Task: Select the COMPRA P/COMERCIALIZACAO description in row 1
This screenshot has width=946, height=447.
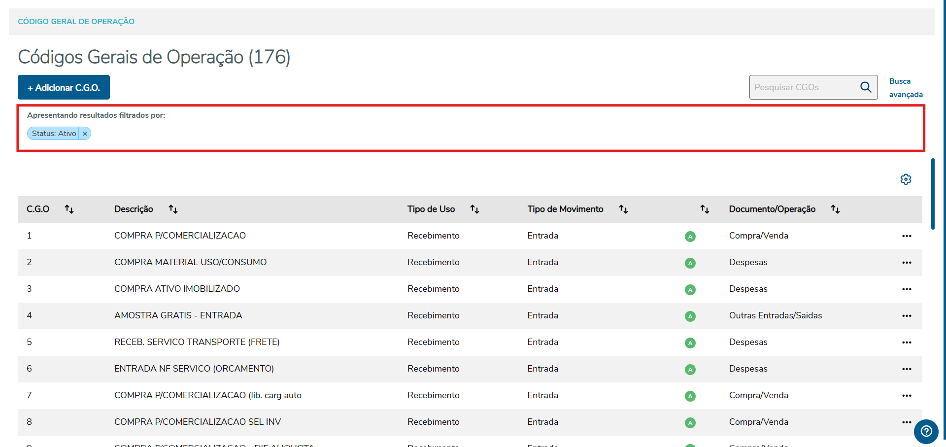Action: (x=180, y=236)
